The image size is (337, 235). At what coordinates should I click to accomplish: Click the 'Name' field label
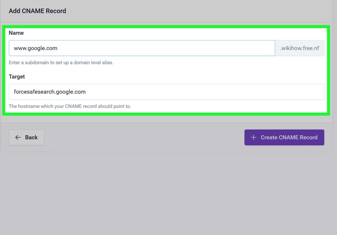[x=16, y=33]
